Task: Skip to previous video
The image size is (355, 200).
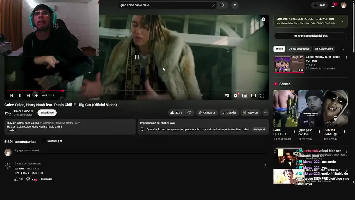Action: pos(11,96)
